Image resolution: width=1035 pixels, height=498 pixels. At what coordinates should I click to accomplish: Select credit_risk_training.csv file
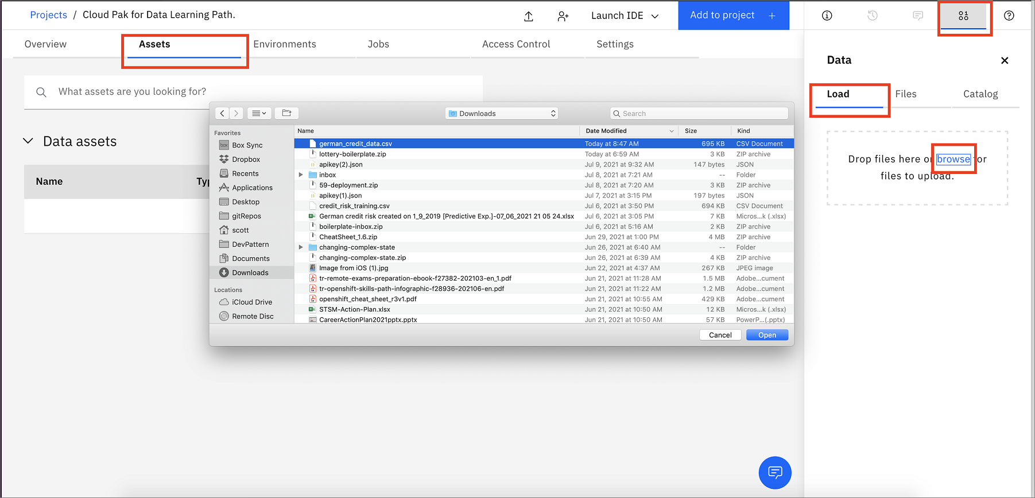click(544, 205)
